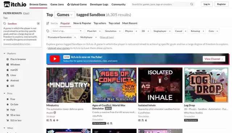Open the Browse Games tab
The image size is (232, 133).
coord(38,4)
